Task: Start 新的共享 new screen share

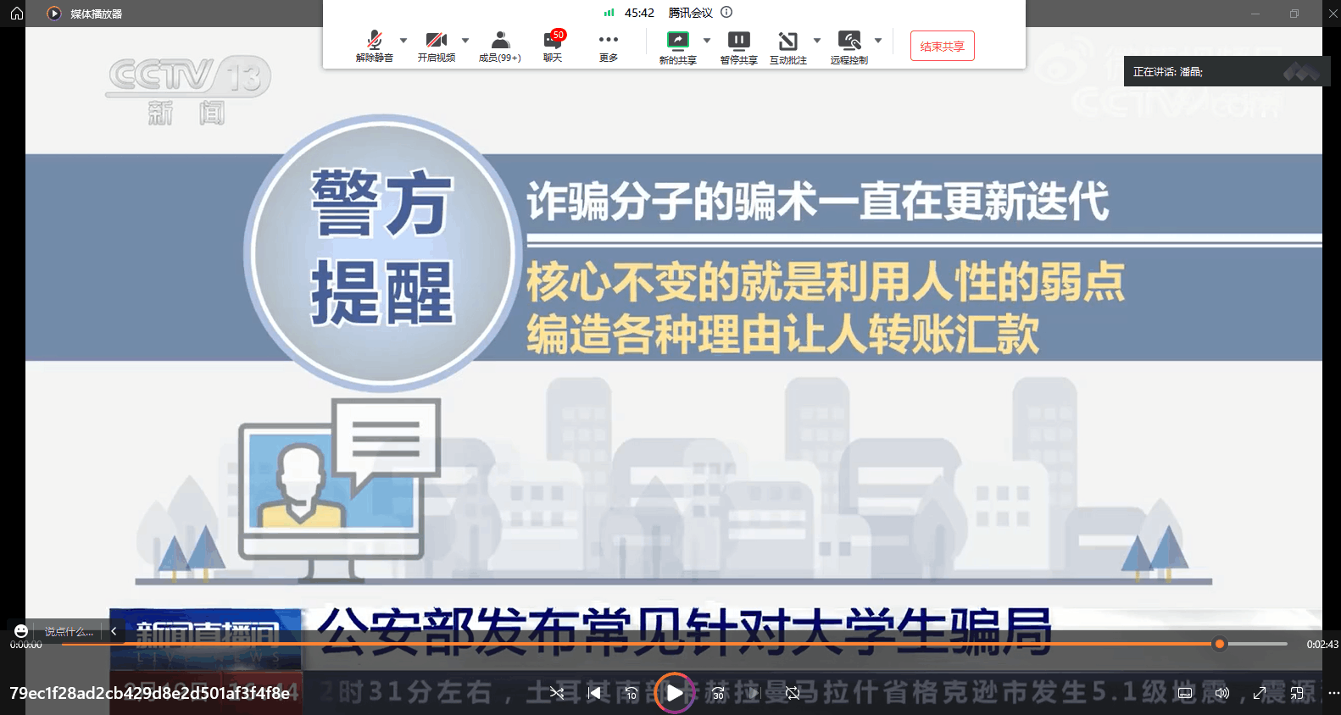Action: [678, 48]
